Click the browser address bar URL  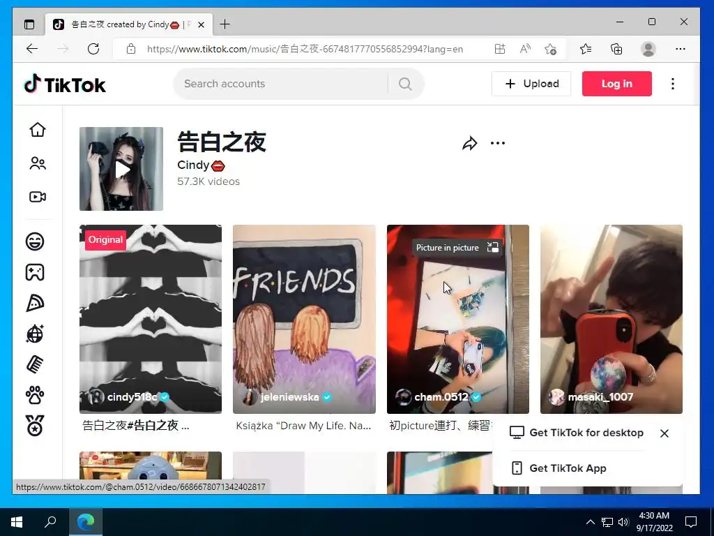(x=305, y=49)
